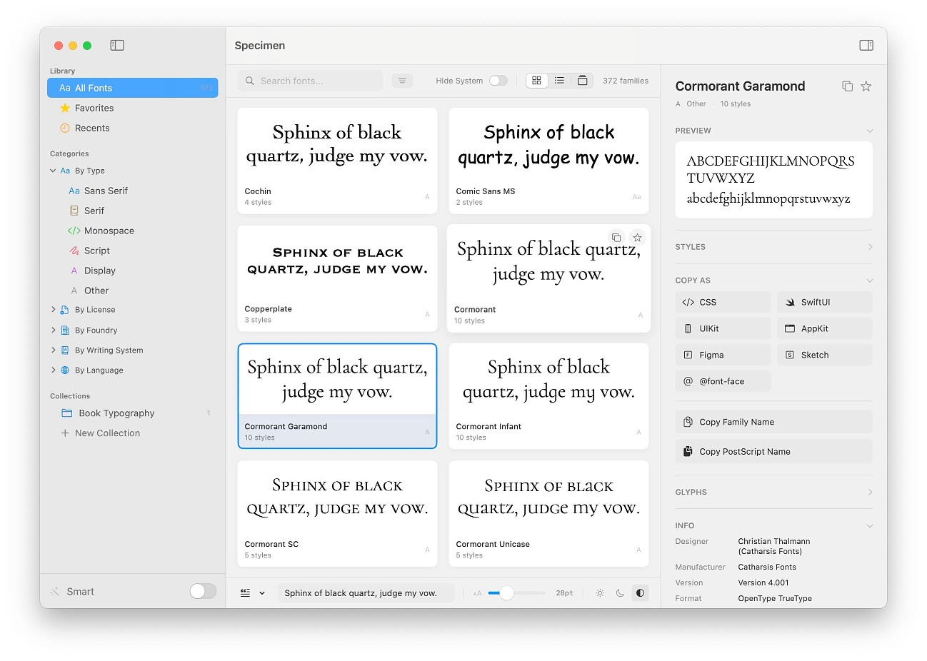Open Favorites in the library sidebar
This screenshot has height=661, width=927.
[94, 109]
